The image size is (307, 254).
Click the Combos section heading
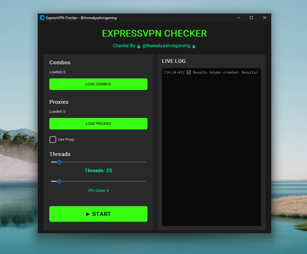click(60, 63)
